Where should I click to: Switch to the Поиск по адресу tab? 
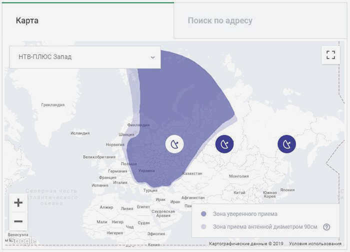click(x=260, y=20)
